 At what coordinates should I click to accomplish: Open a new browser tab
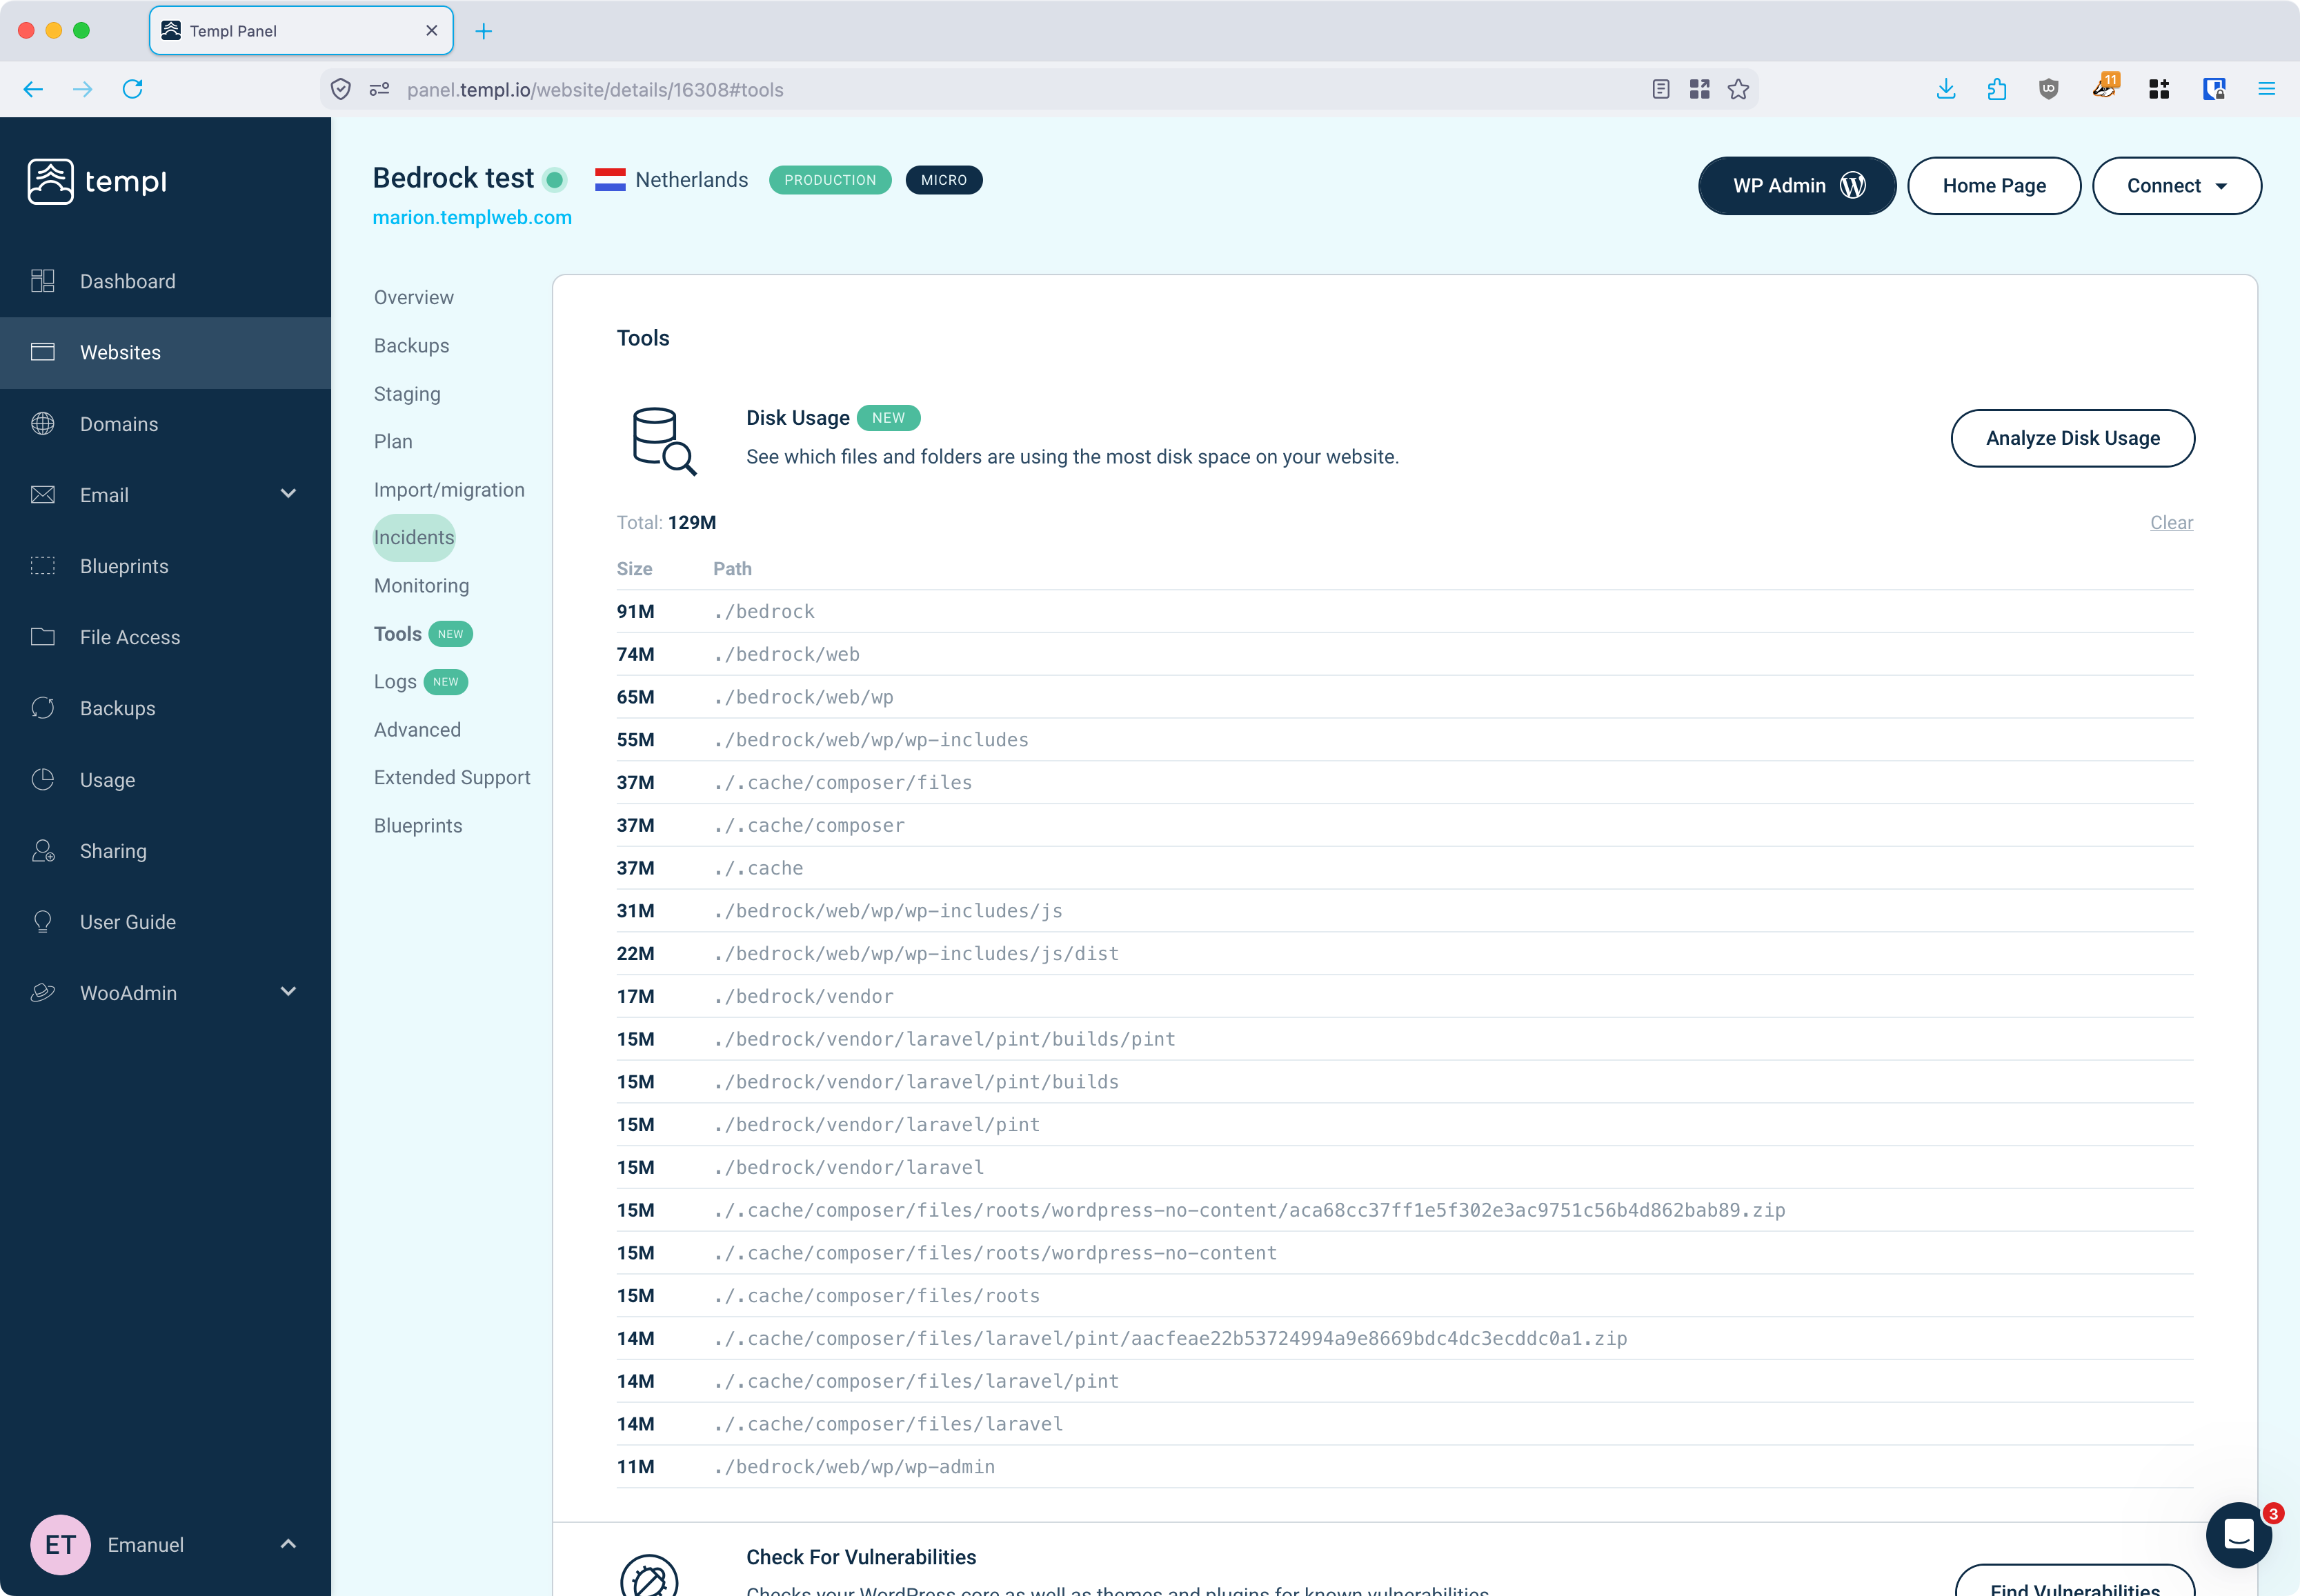483,31
